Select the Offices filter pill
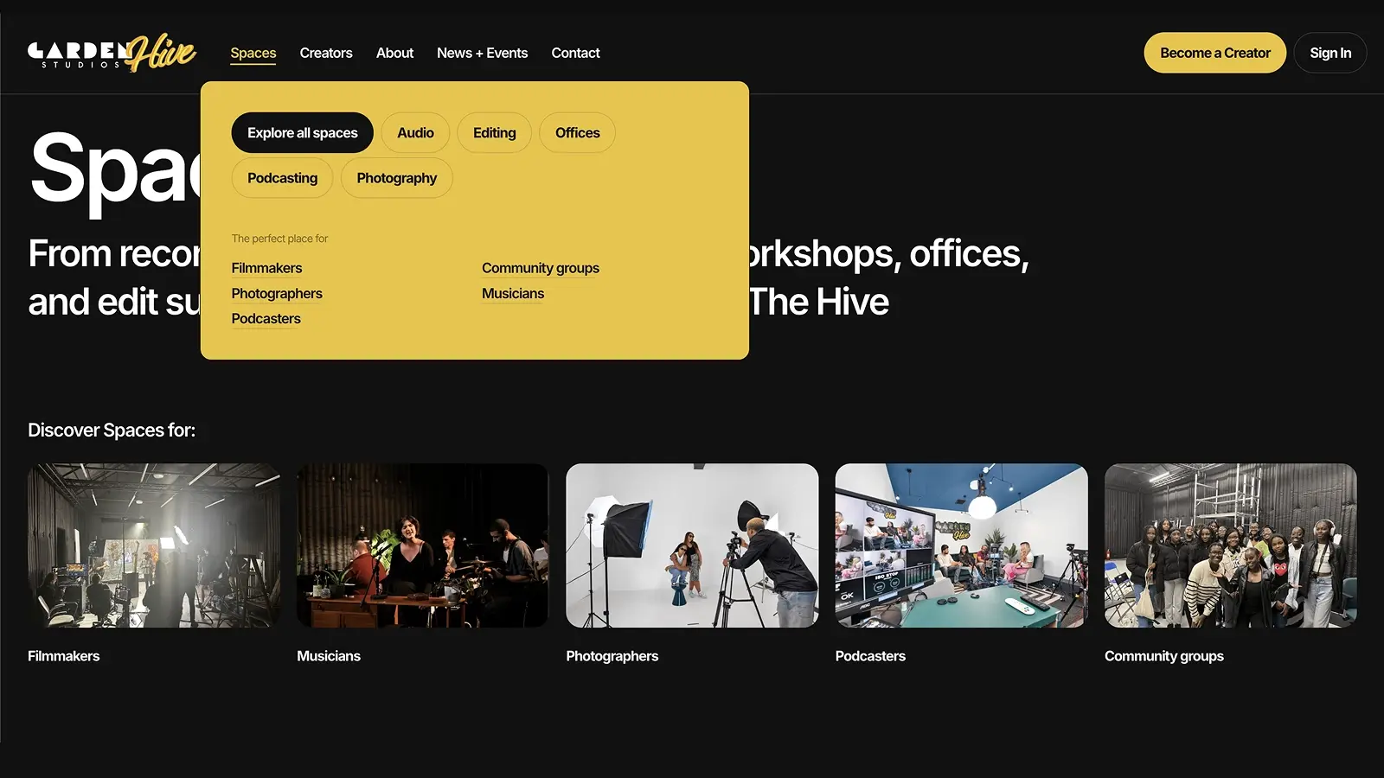 (x=577, y=132)
